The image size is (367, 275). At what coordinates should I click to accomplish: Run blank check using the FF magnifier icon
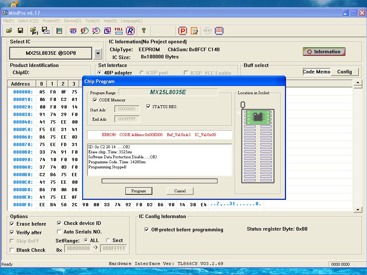85,31
